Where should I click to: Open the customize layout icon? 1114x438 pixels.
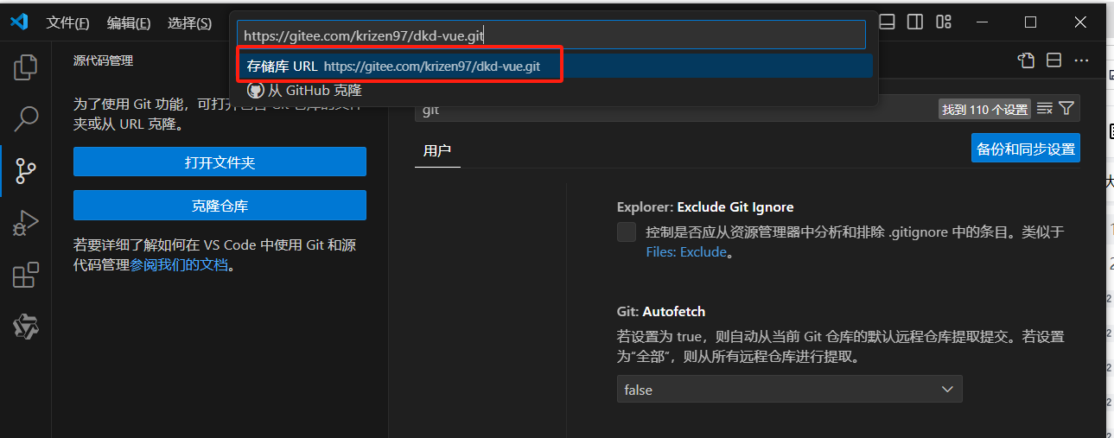(x=944, y=22)
